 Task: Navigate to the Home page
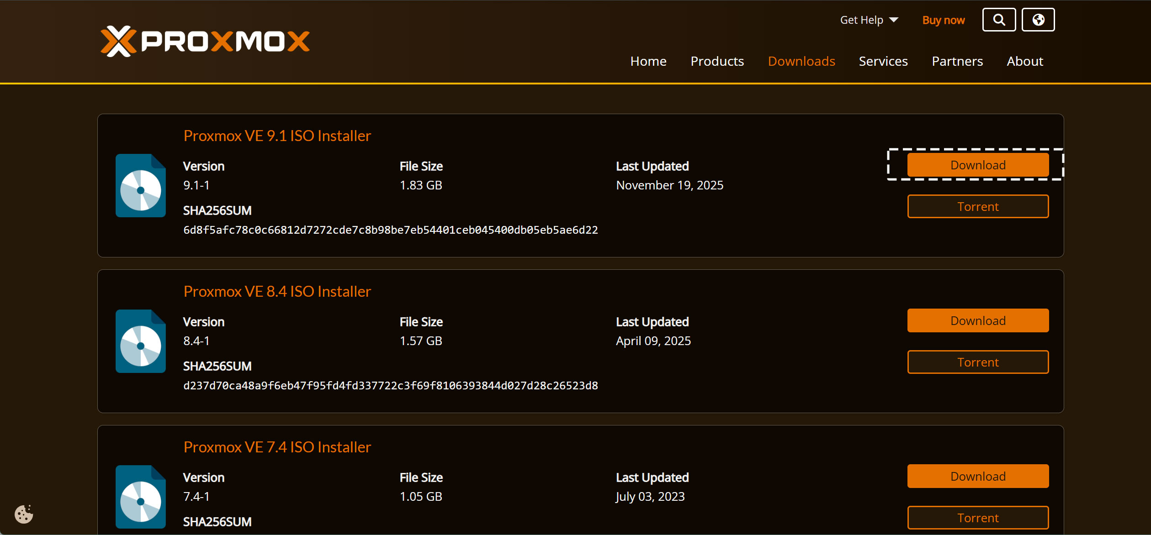pos(648,61)
